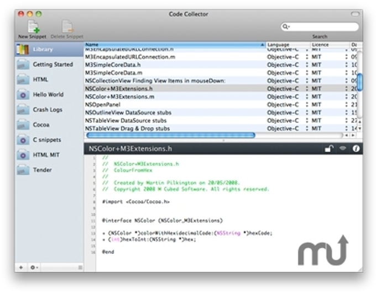The height and width of the screenshot is (293, 376).
Task: Sort by the Language column header
Action: pos(288,45)
